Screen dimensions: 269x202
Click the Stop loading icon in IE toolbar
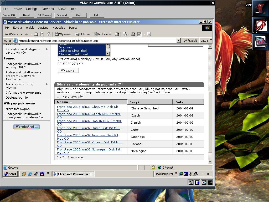click(36, 34)
